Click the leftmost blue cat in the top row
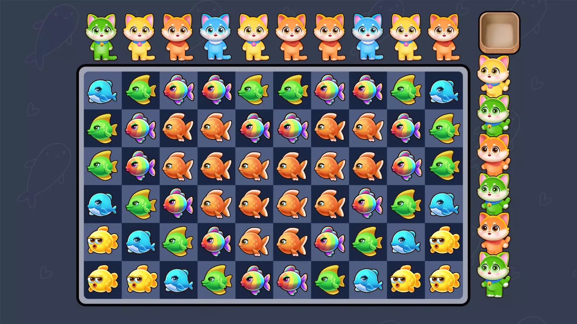 (x=215, y=37)
